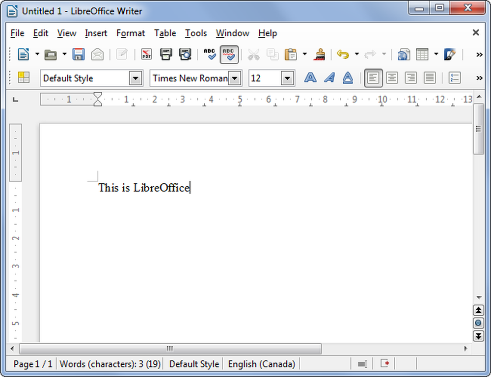Click the Copy icon
This screenshot has height=377, width=491.
(273, 54)
